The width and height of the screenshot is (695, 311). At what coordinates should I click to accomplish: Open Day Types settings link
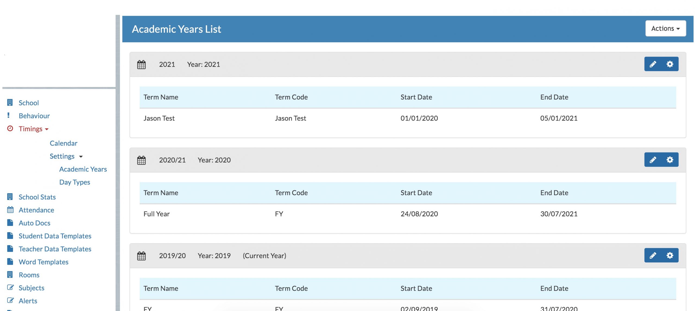click(x=75, y=182)
